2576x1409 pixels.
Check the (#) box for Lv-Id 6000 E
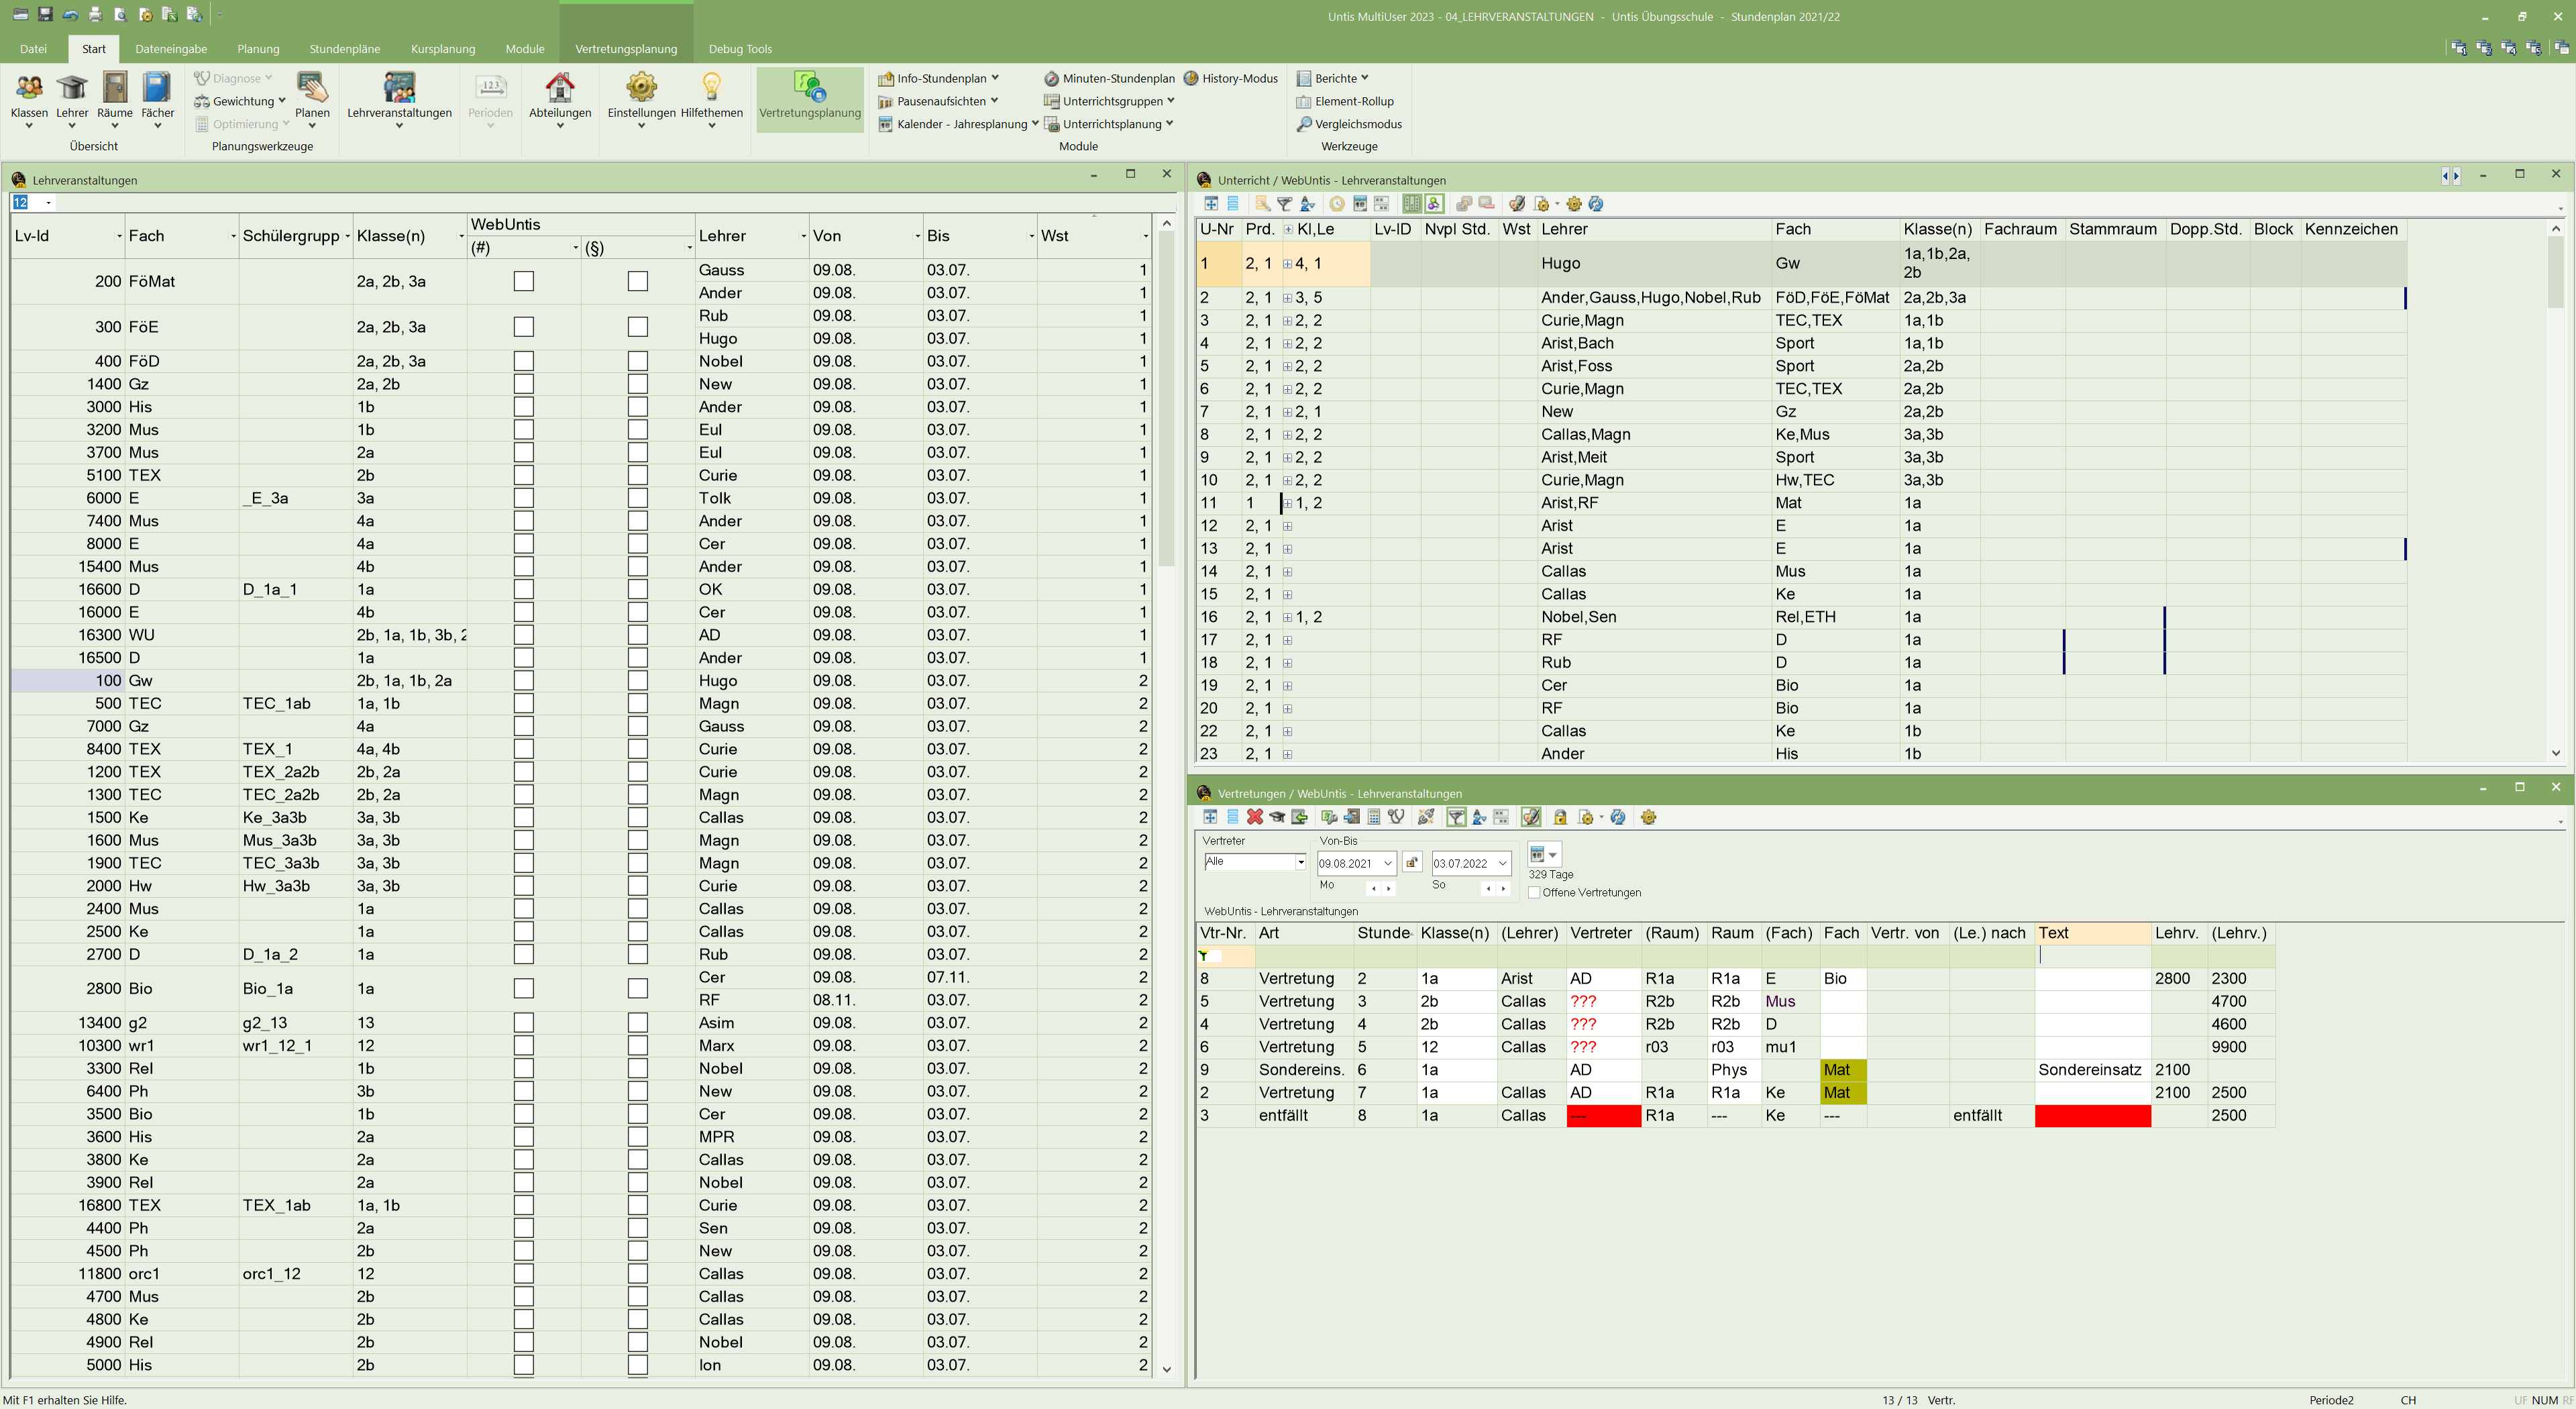524,498
